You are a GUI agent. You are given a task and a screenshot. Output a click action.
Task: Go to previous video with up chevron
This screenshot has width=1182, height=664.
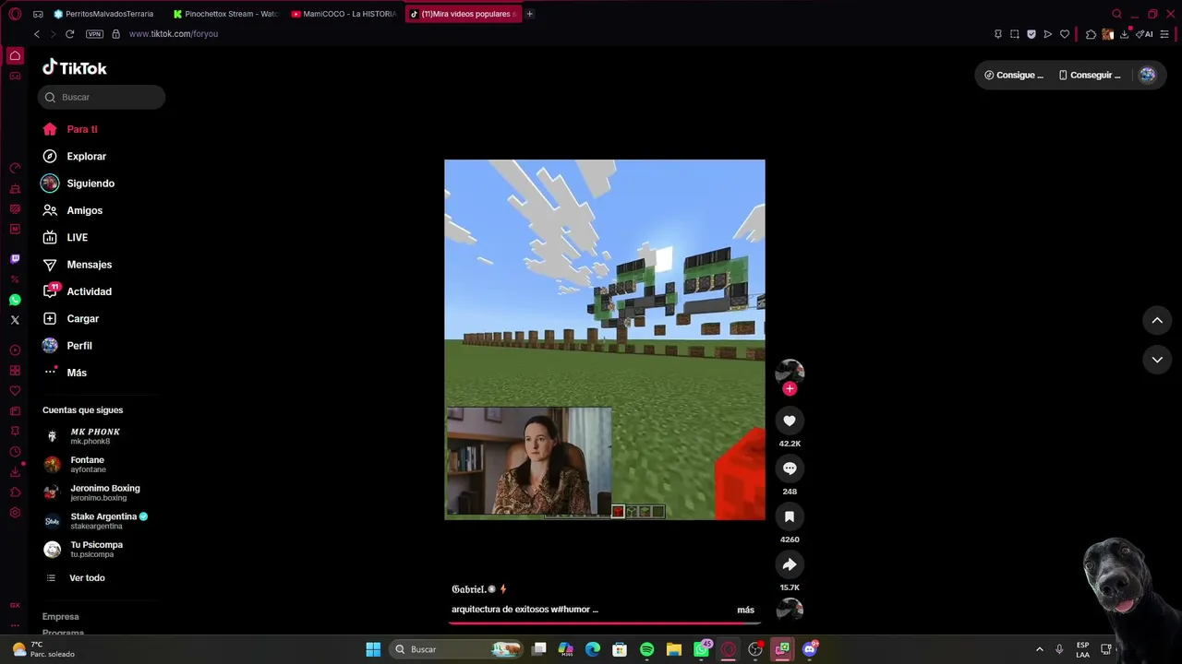point(1157,320)
